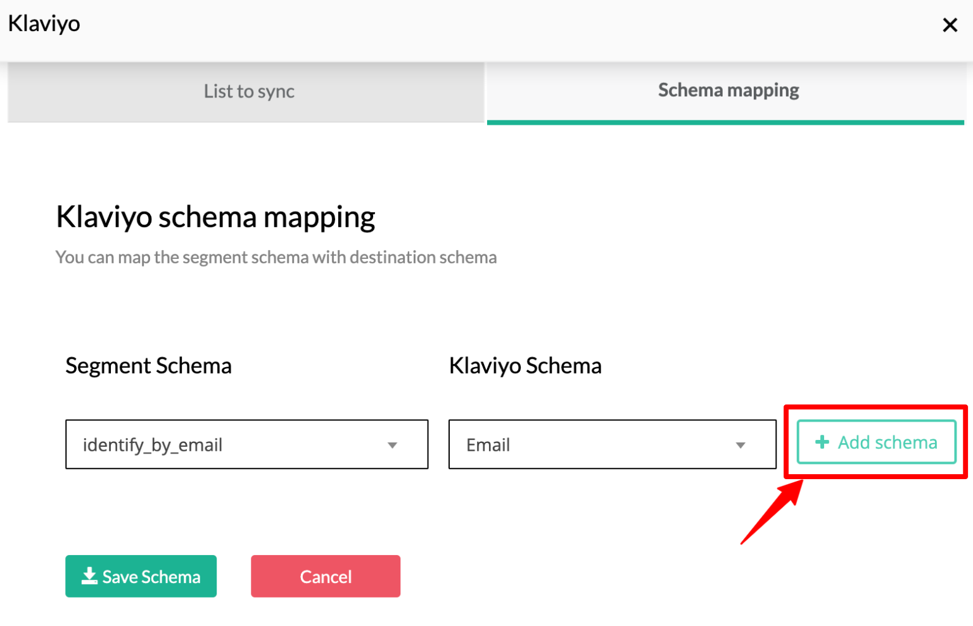Click the Cancel button

coord(325,576)
